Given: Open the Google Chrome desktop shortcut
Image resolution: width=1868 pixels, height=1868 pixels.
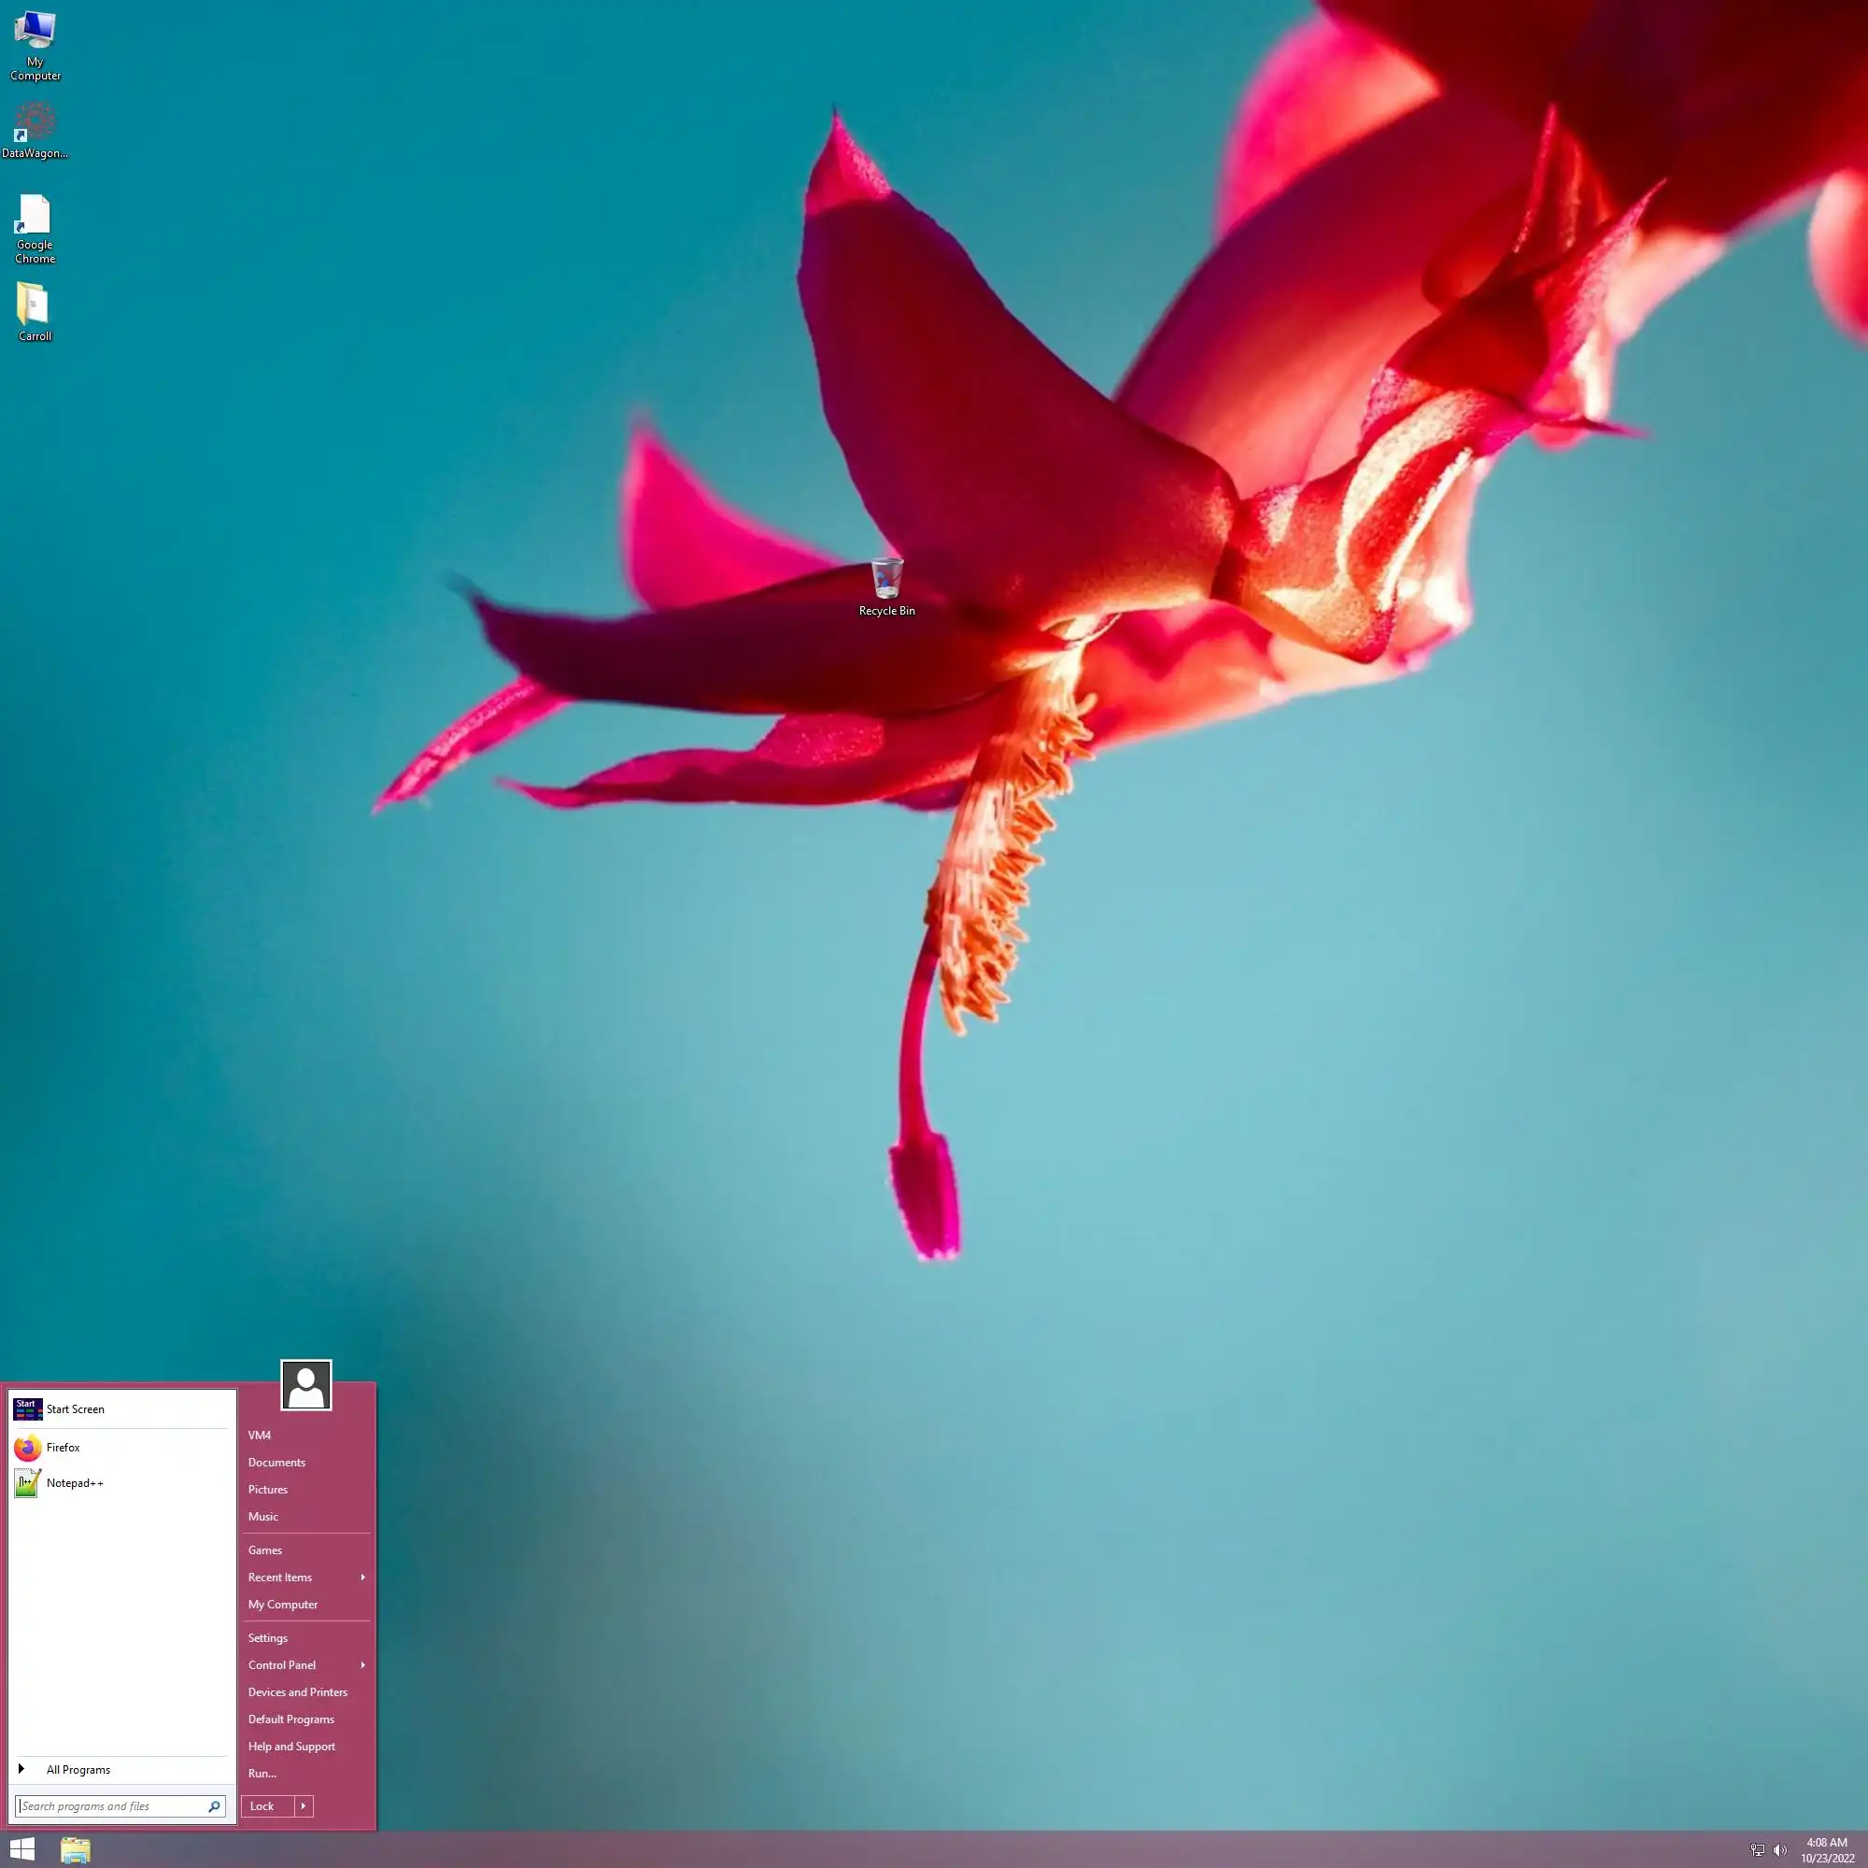Looking at the screenshot, I should tap(35, 215).
